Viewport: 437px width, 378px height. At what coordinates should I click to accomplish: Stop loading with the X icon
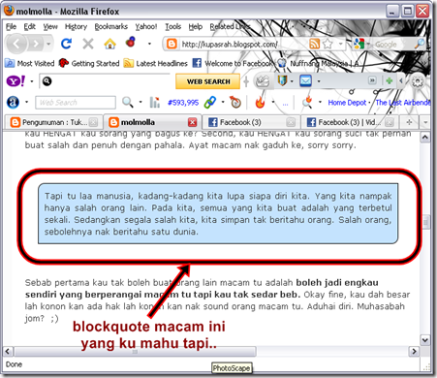pos(88,44)
